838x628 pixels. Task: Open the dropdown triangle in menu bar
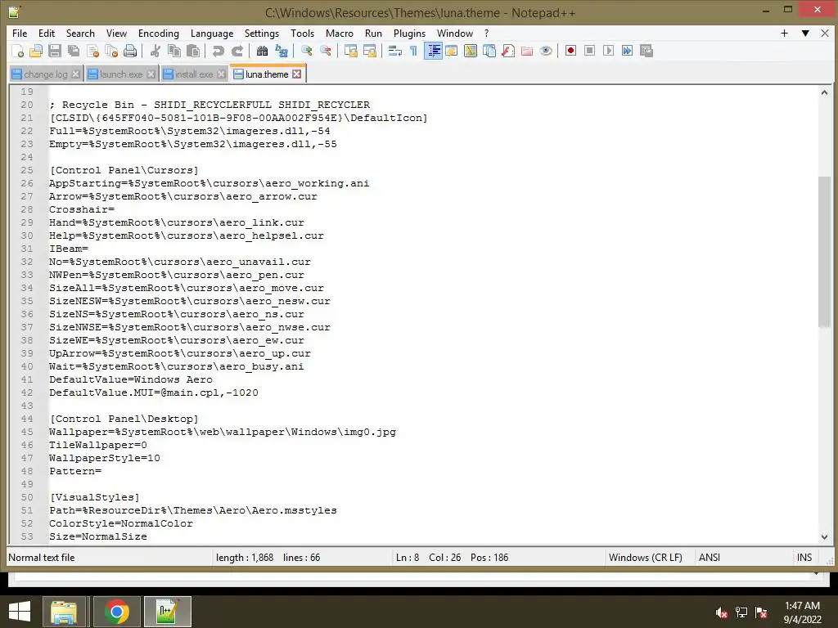[x=805, y=33]
